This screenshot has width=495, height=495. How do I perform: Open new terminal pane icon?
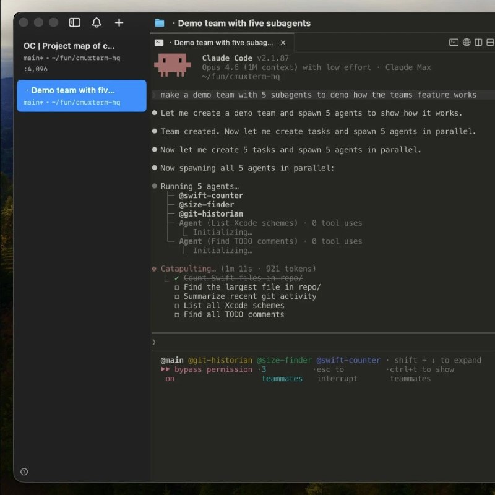tap(454, 42)
